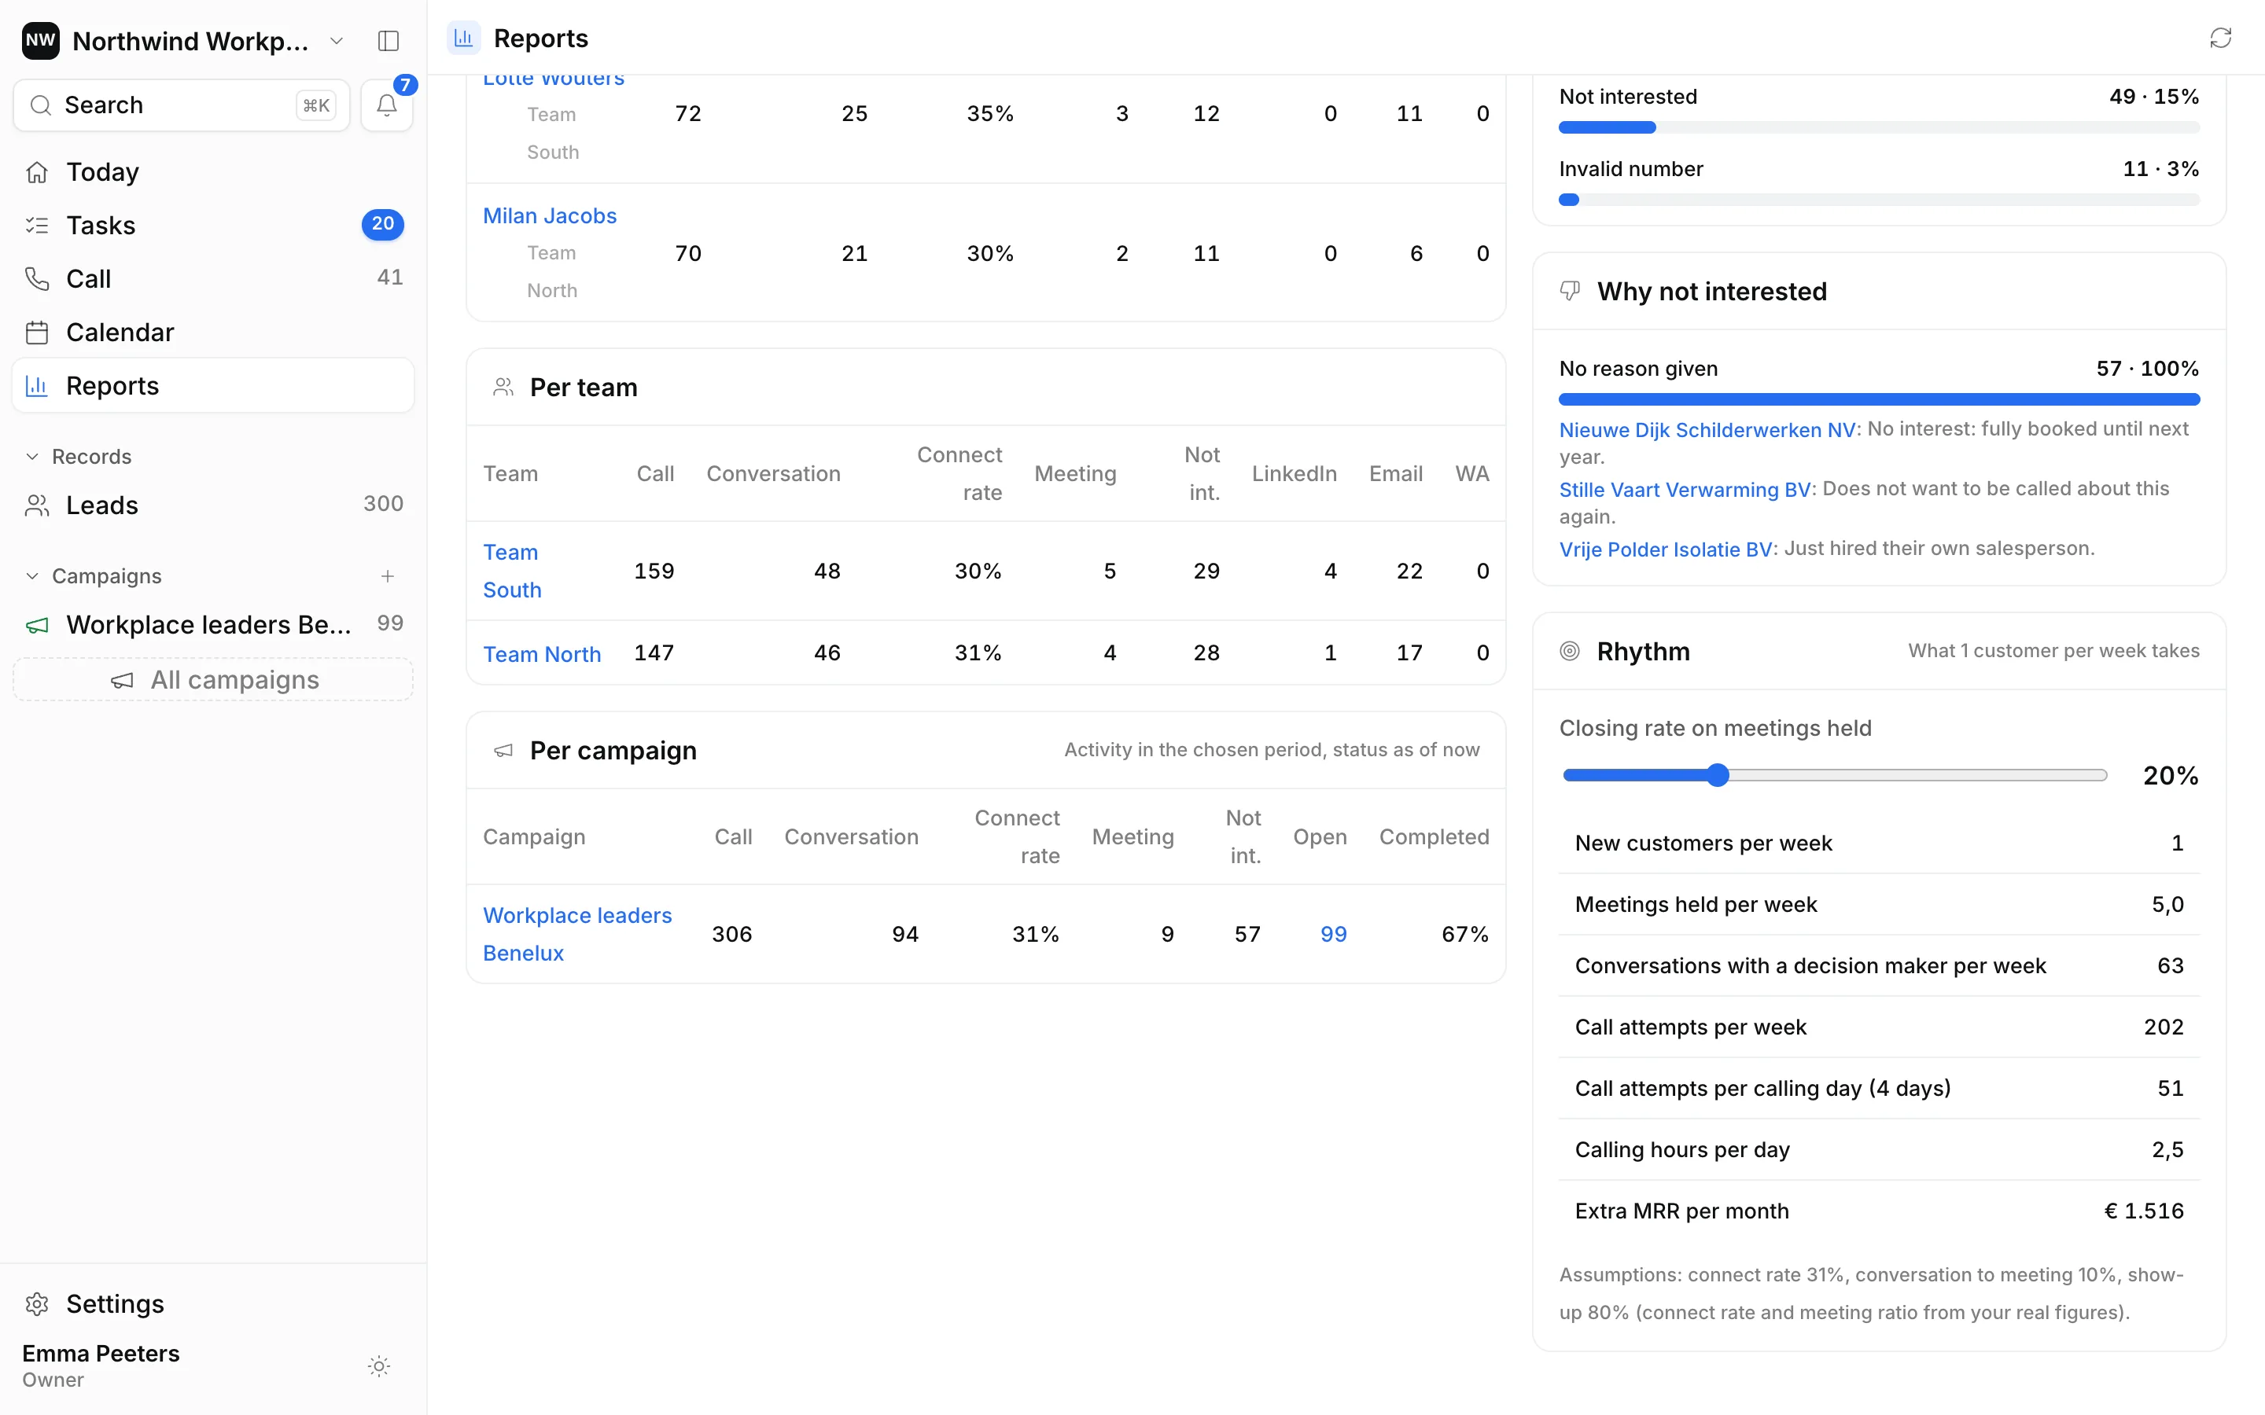Click the open count 99 link

coord(1334,934)
